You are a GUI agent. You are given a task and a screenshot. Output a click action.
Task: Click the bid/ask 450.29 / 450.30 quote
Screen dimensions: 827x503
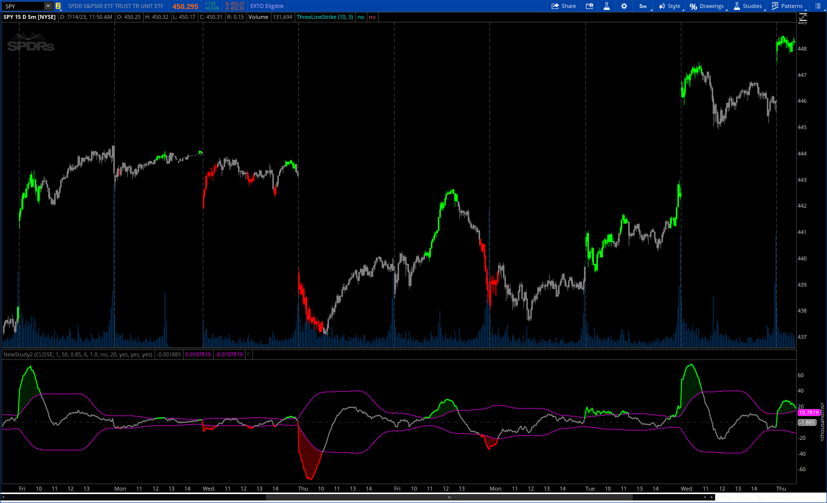pos(235,6)
